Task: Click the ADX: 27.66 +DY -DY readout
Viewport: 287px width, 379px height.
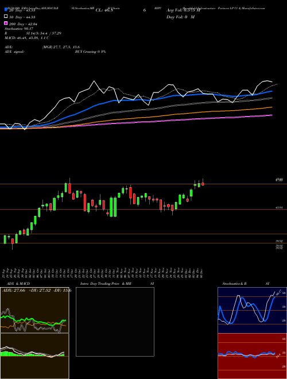Action: 37,291
